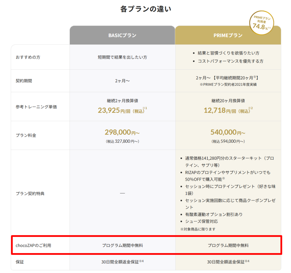Select the PRIMEプラン column header
This screenshot has width=291, height=273.
pyautogui.click(x=228, y=36)
